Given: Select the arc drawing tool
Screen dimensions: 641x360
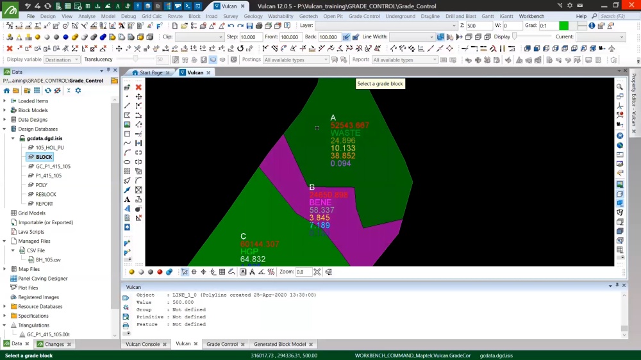Looking at the screenshot, I should click(127, 153).
